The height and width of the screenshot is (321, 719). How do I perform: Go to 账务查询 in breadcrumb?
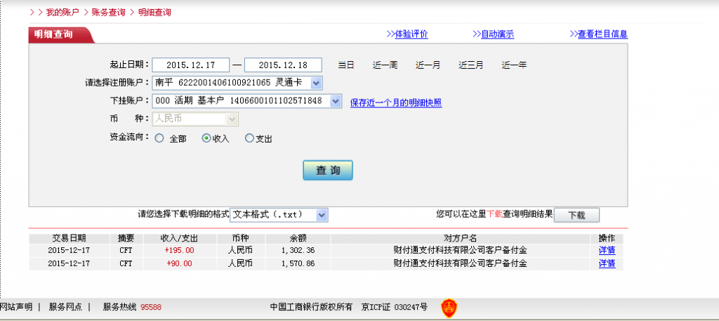tap(109, 13)
